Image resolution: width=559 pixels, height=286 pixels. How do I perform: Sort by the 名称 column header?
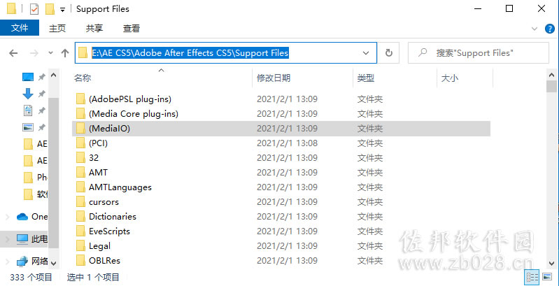click(83, 78)
